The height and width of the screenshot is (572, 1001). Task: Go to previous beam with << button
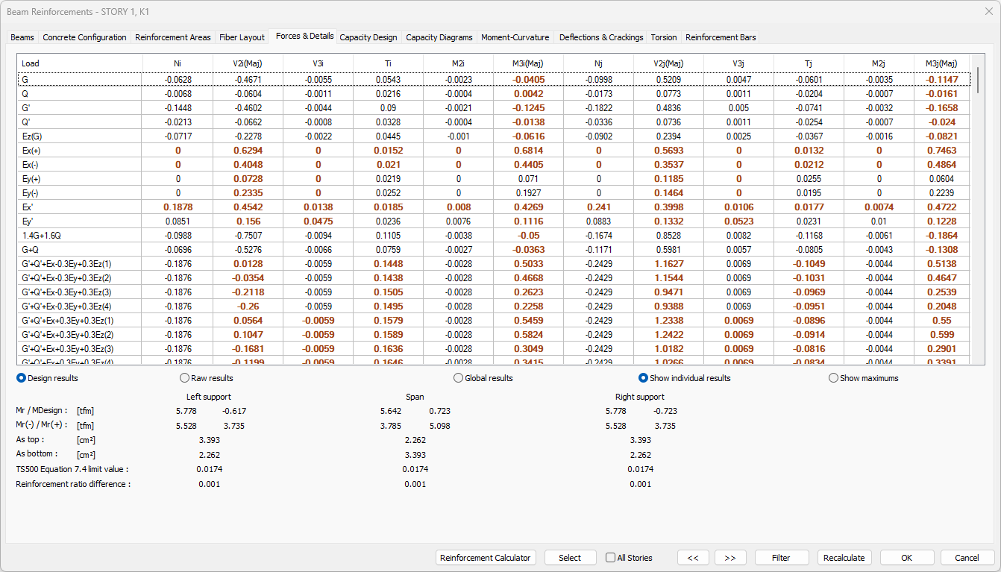pyautogui.click(x=693, y=558)
